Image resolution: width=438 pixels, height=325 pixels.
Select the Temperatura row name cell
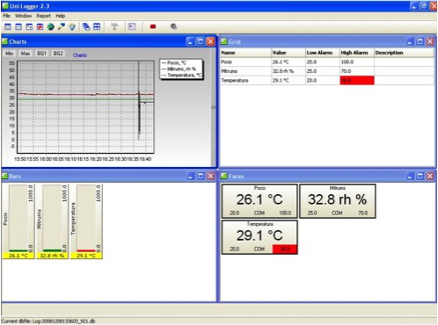tap(245, 80)
